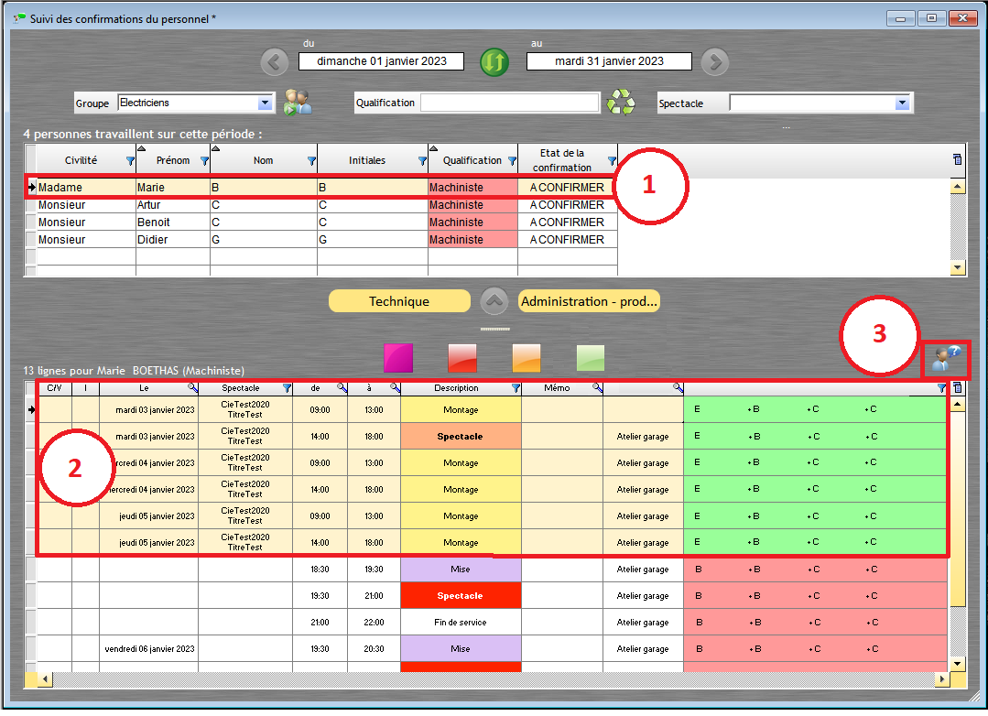Viewport: 988px width, 716px height.
Task: Filter the Civilité column
Action: [130, 161]
